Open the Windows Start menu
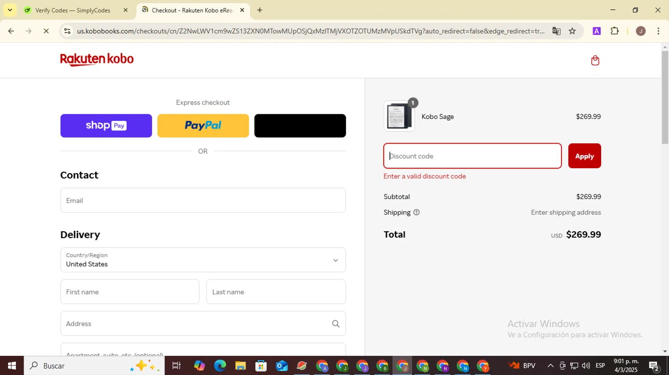The image size is (669, 375). click(x=12, y=366)
